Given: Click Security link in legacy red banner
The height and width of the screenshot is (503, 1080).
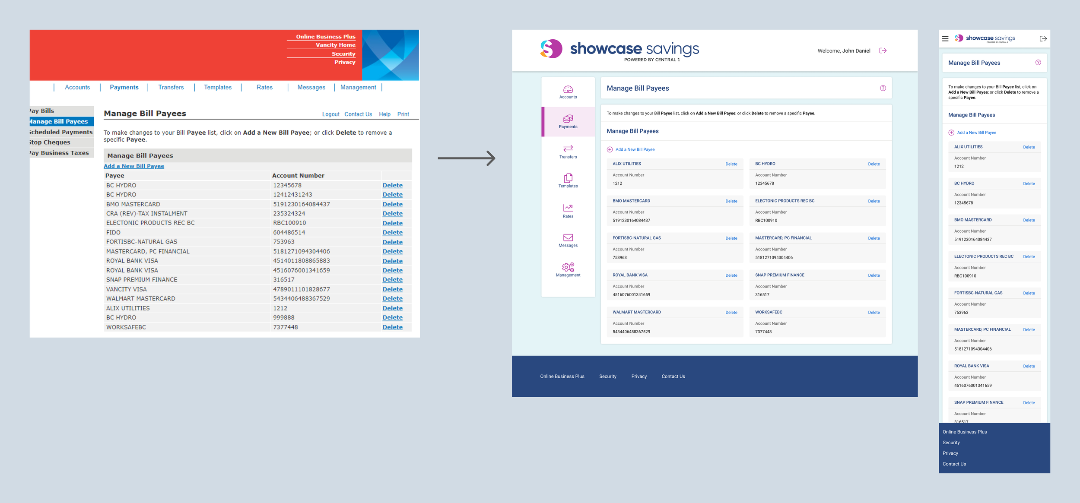Looking at the screenshot, I should click(343, 54).
